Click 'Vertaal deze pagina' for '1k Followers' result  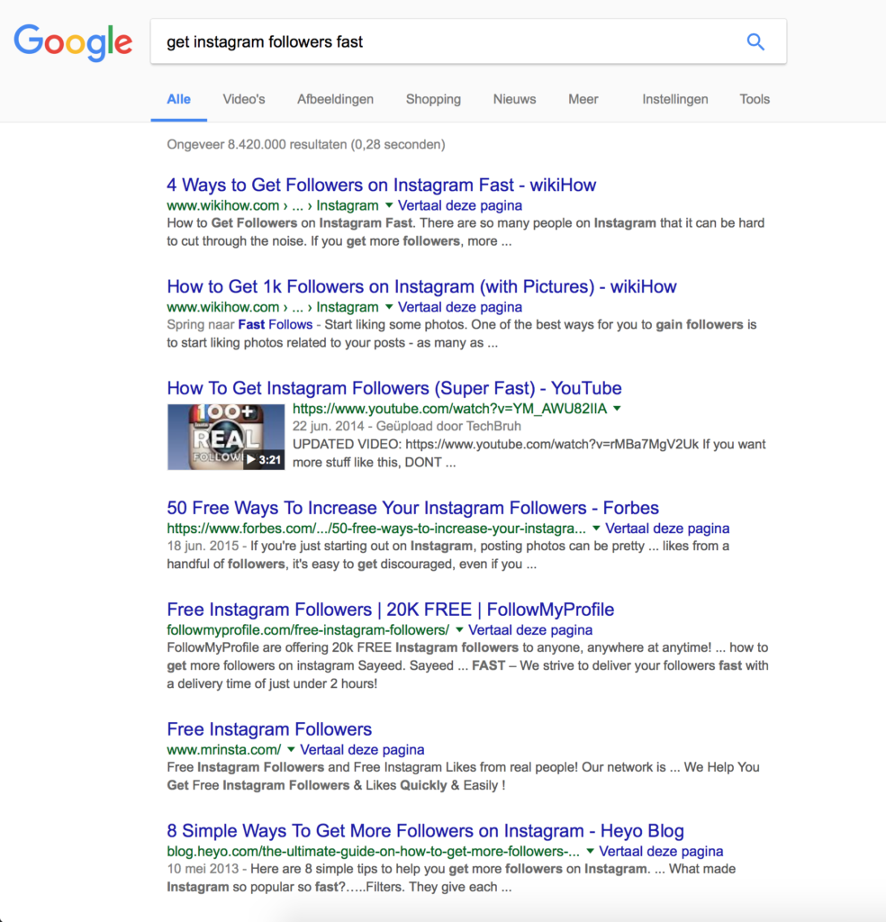point(460,308)
